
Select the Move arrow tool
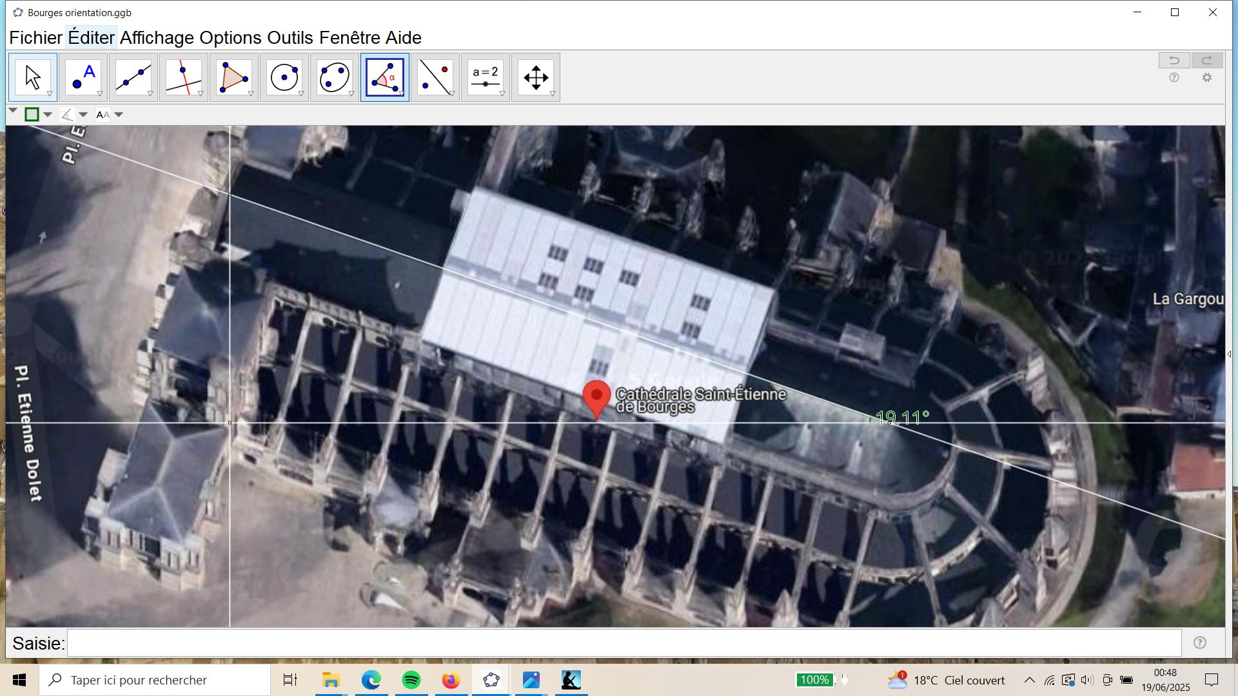click(x=32, y=77)
